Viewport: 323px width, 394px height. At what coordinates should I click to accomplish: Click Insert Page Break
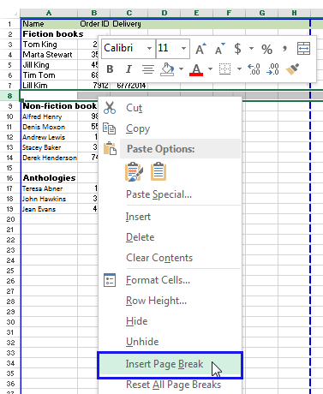(x=170, y=365)
